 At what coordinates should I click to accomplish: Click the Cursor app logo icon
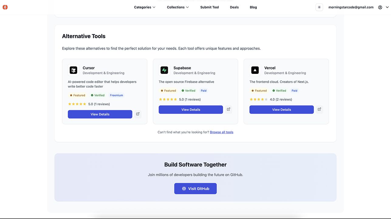click(x=74, y=70)
